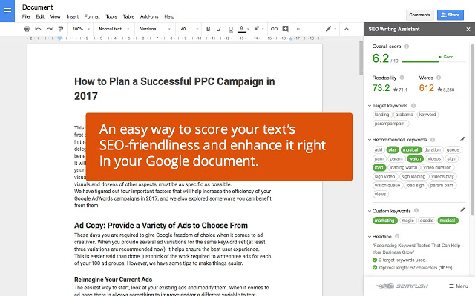Screen dimensions: 475x296
Task: Click the Undo arrow icon
Action: (38, 29)
